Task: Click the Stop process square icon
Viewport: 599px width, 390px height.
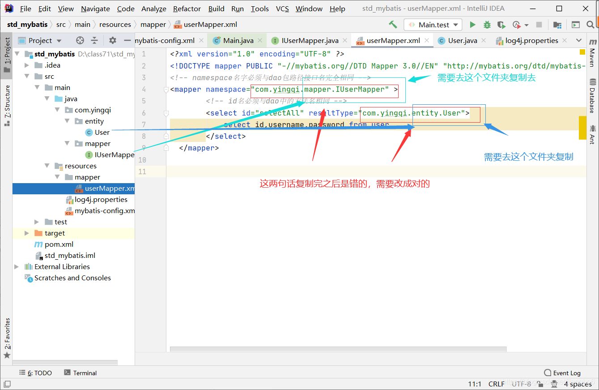Action: click(x=539, y=25)
